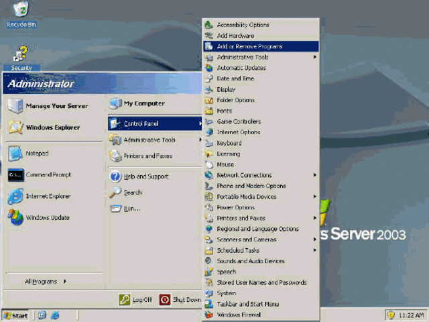The height and width of the screenshot is (322, 429).
Task: Click Windows Update in Start menu
Action: [54, 217]
